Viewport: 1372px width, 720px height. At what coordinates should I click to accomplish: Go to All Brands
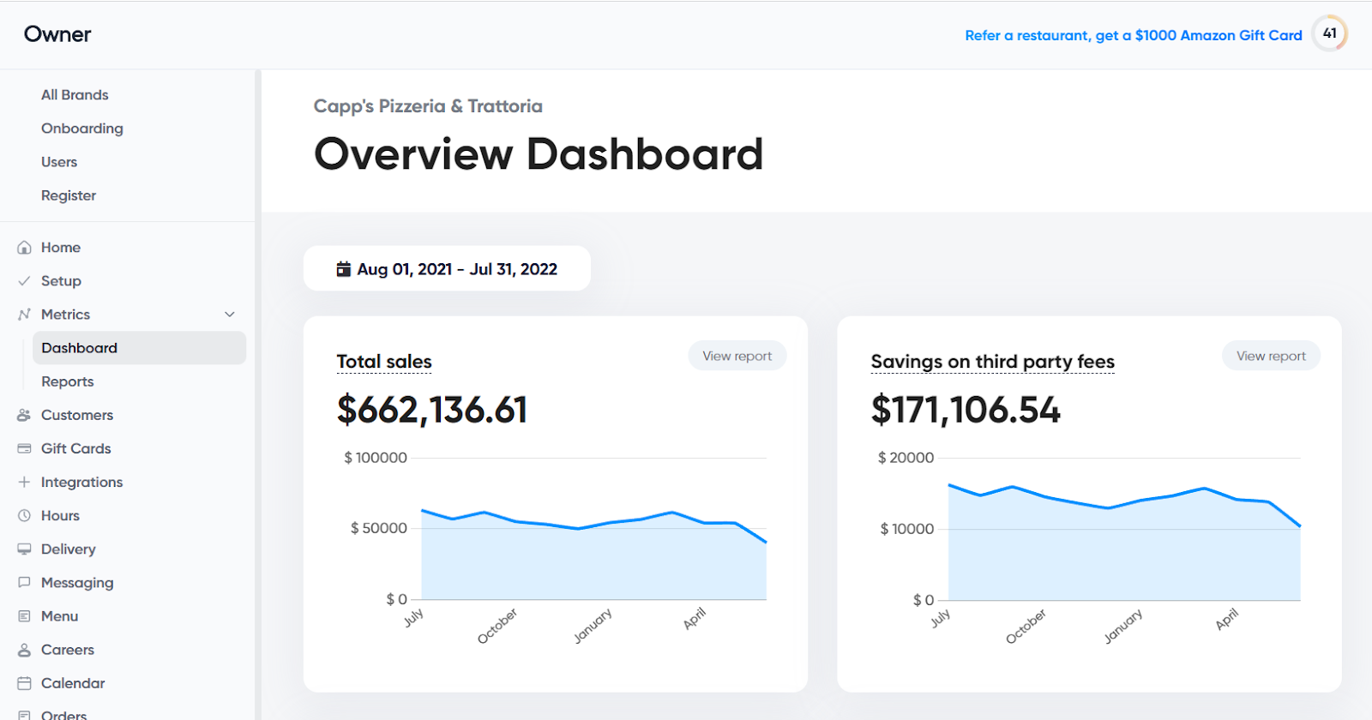(x=75, y=95)
